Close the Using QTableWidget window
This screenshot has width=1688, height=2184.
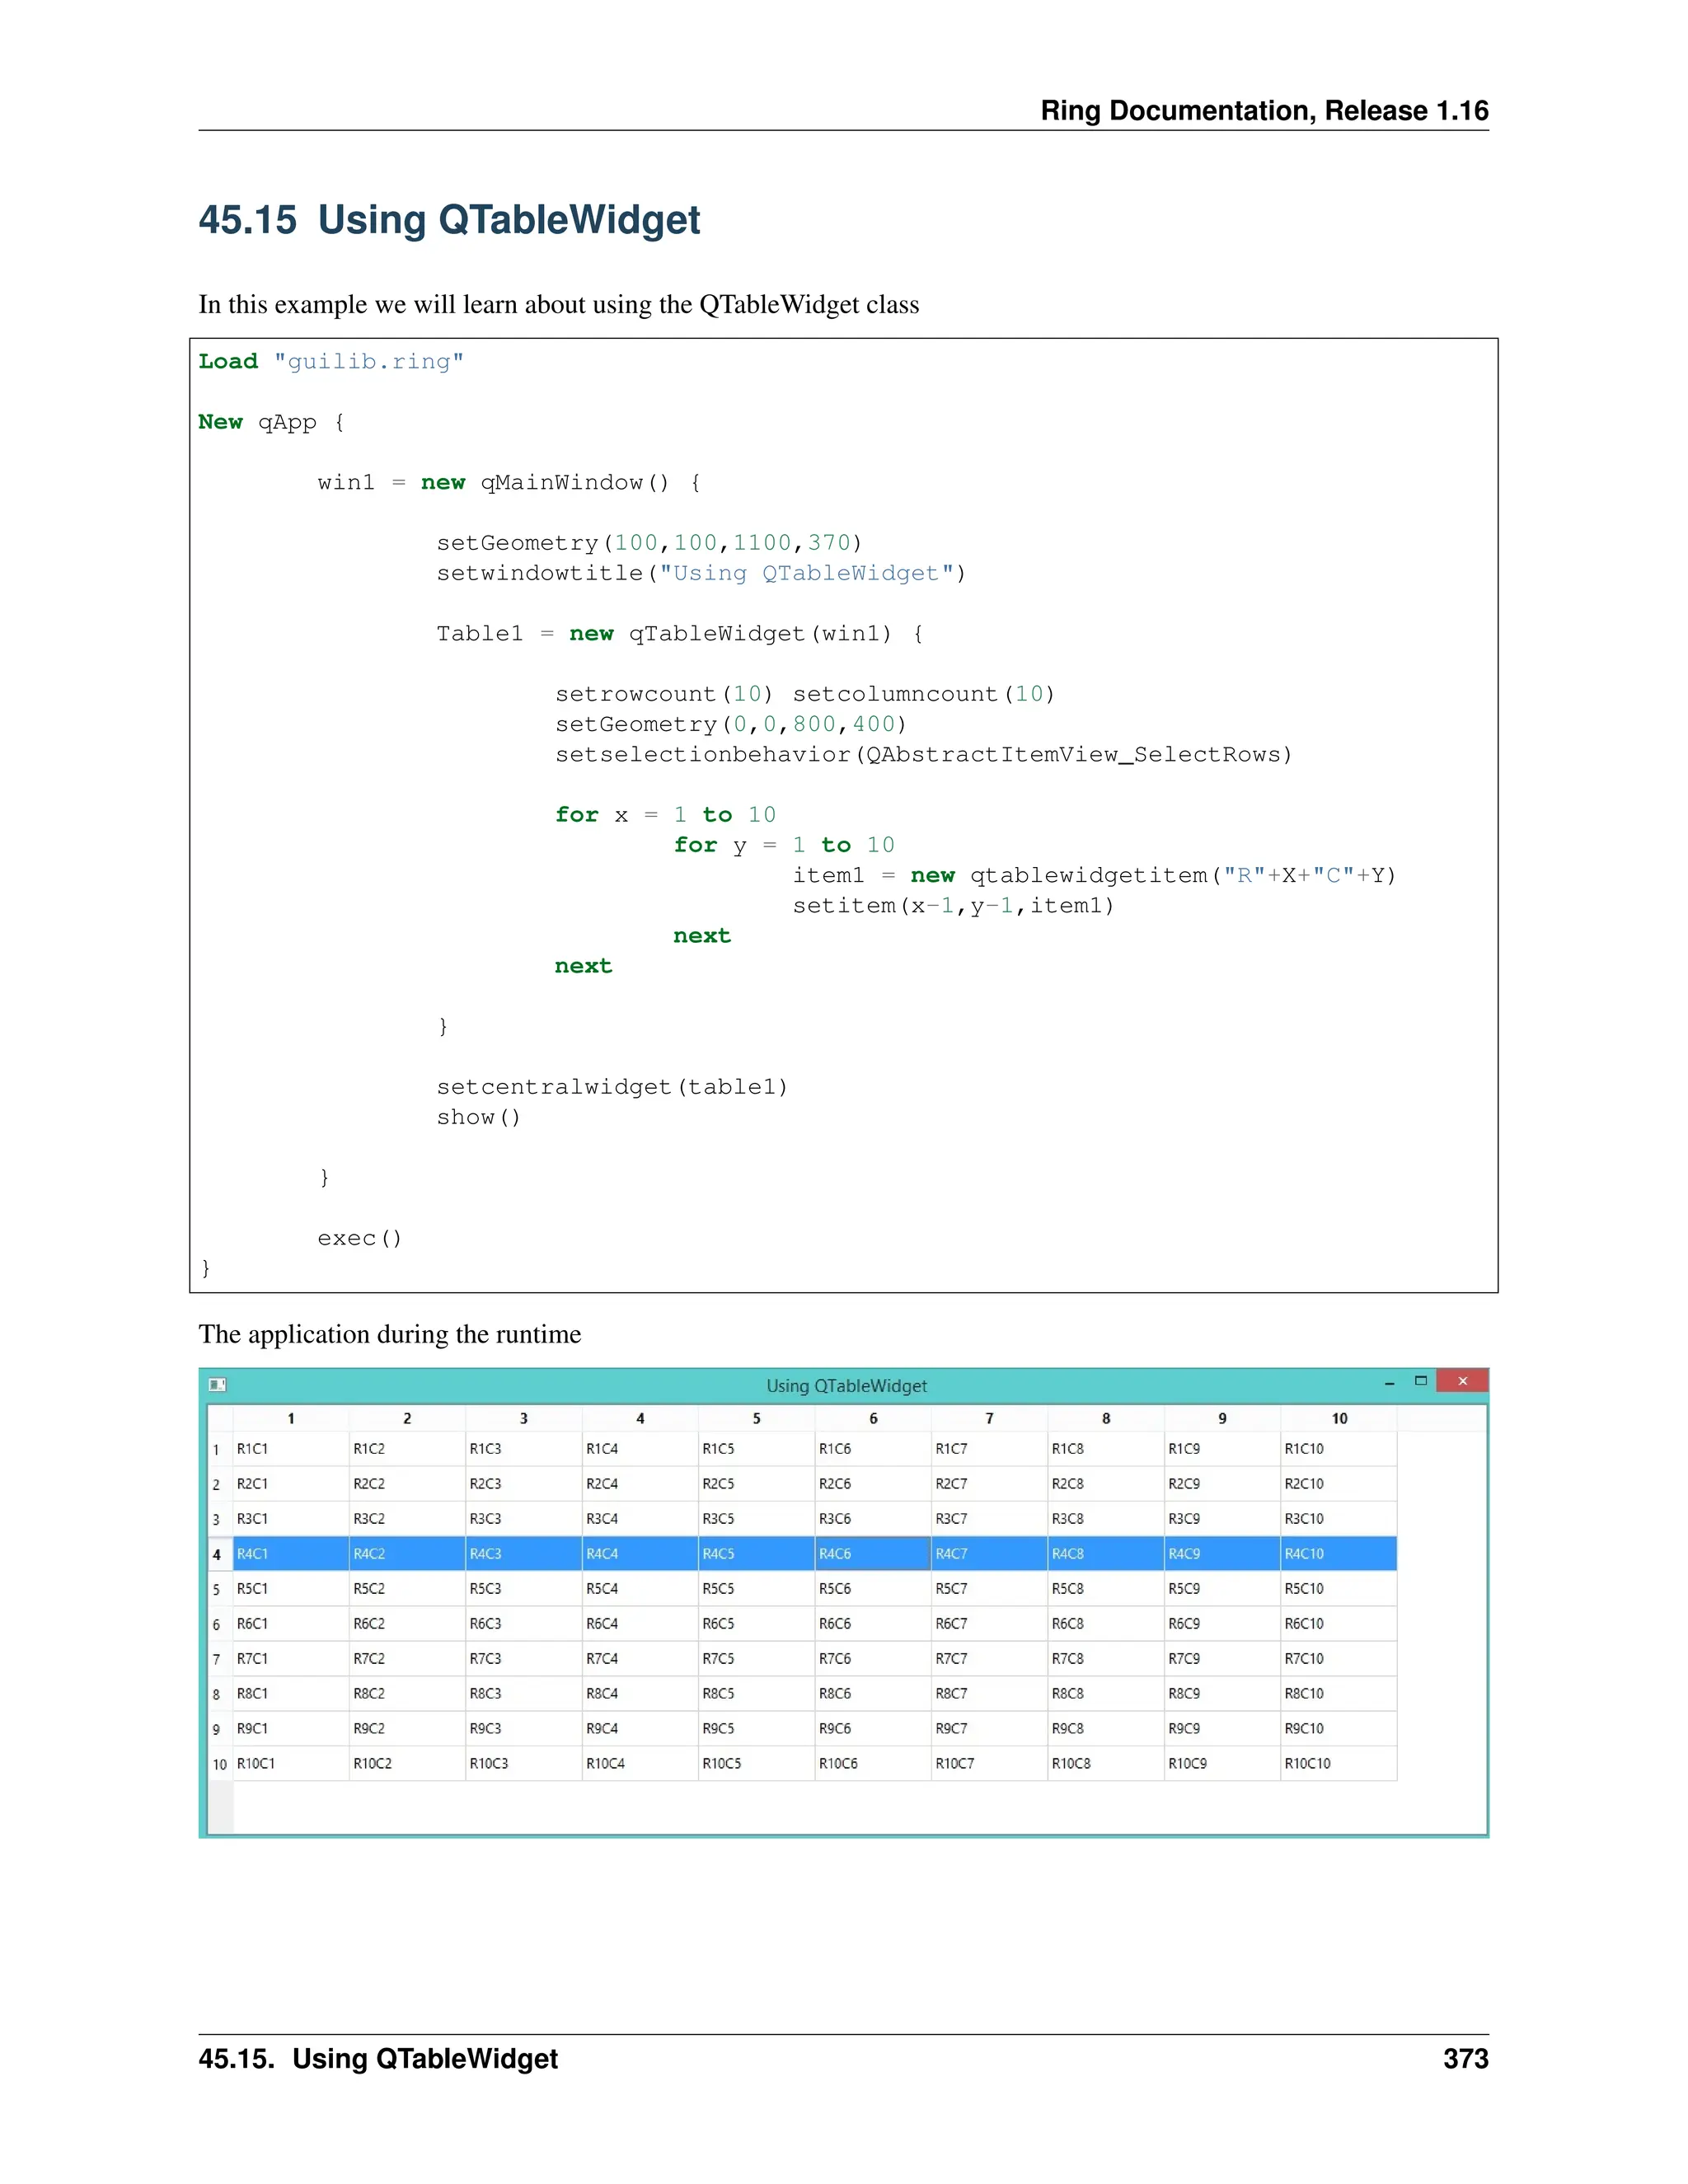tap(1462, 1381)
